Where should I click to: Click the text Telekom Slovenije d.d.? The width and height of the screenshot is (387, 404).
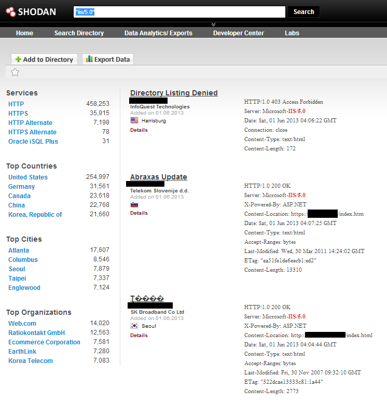pos(159,191)
